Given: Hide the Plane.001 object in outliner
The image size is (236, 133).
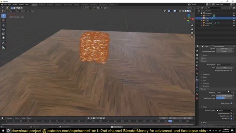Looking at the screenshot, I should click(234, 23).
